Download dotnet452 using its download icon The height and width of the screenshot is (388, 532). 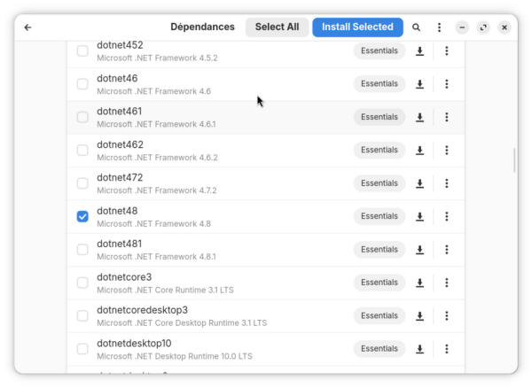[x=419, y=50]
